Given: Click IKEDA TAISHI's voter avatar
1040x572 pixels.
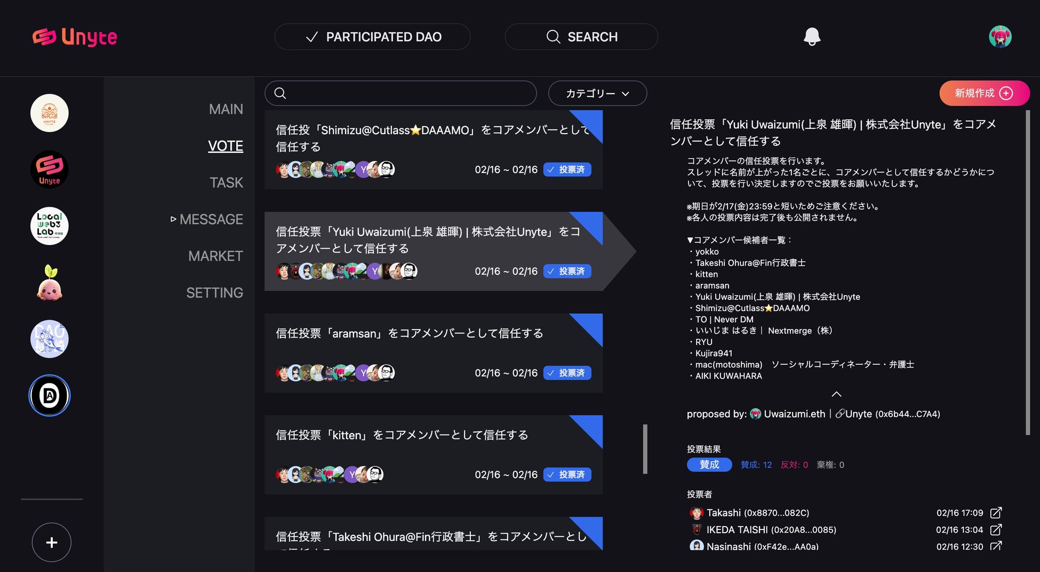Looking at the screenshot, I should [x=697, y=529].
